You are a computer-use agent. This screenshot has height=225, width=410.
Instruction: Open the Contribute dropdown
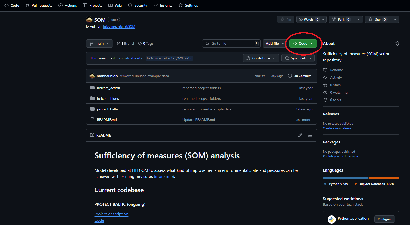coord(261,58)
